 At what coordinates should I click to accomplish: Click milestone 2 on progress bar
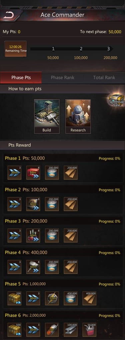[81, 49]
